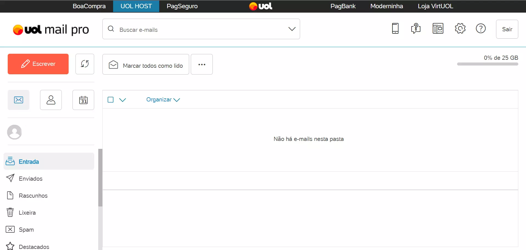Click Marcar todos como lido button

(146, 64)
